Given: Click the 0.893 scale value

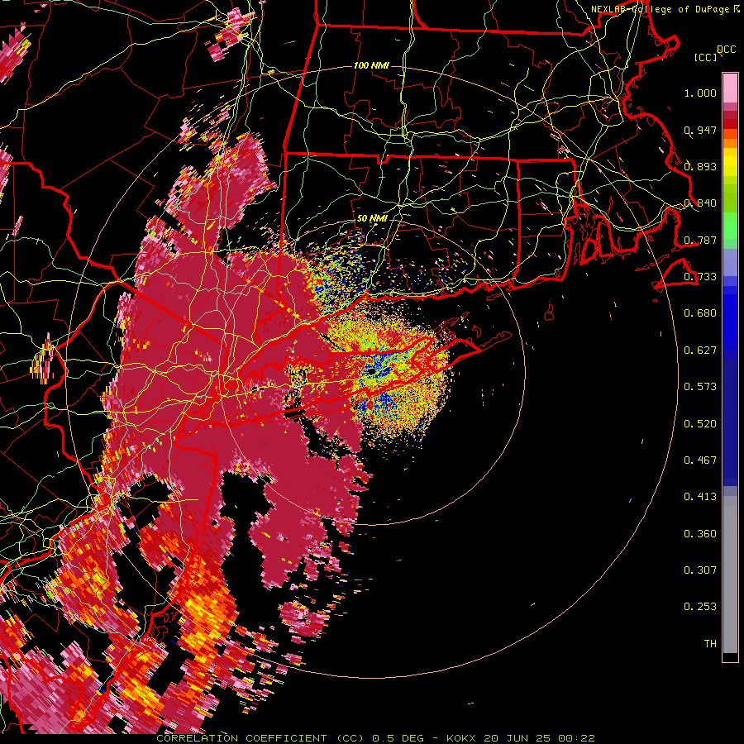Looking at the screenshot, I should point(700,166).
